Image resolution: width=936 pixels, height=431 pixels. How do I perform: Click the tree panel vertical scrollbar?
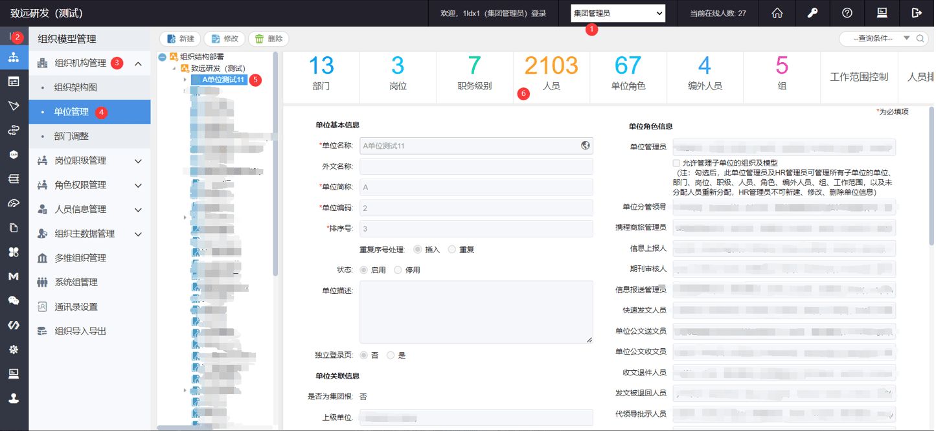(x=275, y=165)
